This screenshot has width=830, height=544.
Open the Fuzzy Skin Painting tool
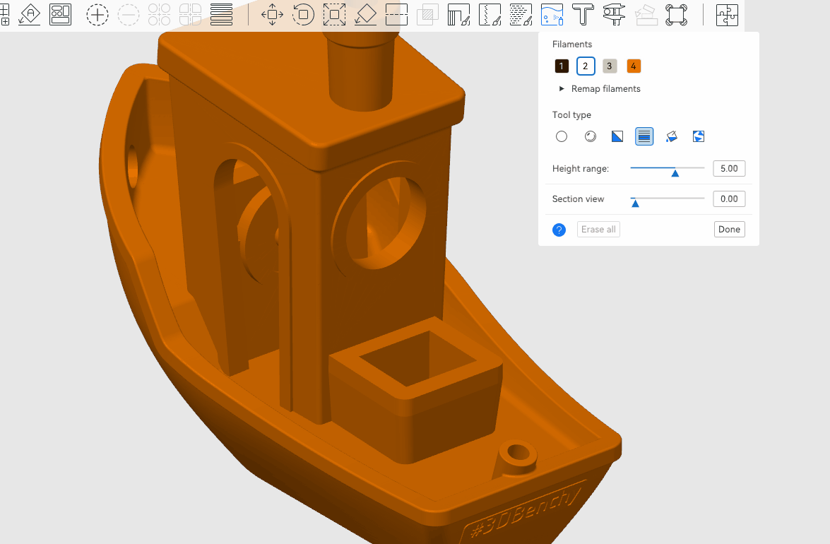tap(521, 14)
